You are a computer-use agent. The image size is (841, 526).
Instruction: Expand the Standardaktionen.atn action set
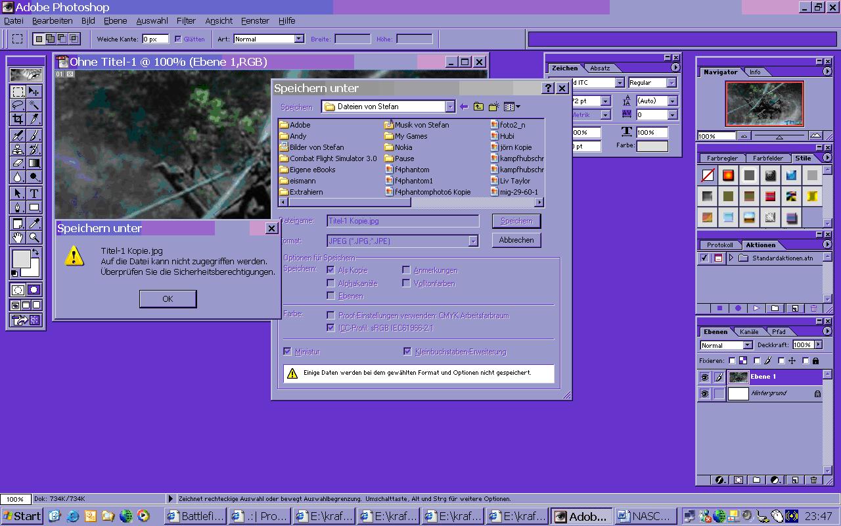click(x=731, y=258)
